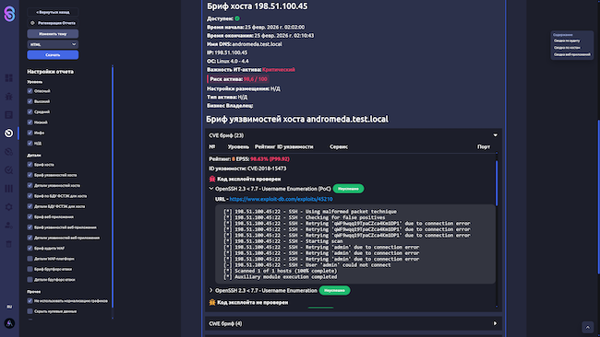The height and width of the screenshot is (337, 600).
Task: Click the app logo in the sidebar
Action: click(x=9, y=14)
